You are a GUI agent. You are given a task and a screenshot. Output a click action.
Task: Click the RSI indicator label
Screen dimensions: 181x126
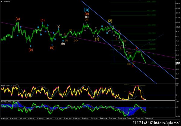pyautogui.click(x=5, y=85)
